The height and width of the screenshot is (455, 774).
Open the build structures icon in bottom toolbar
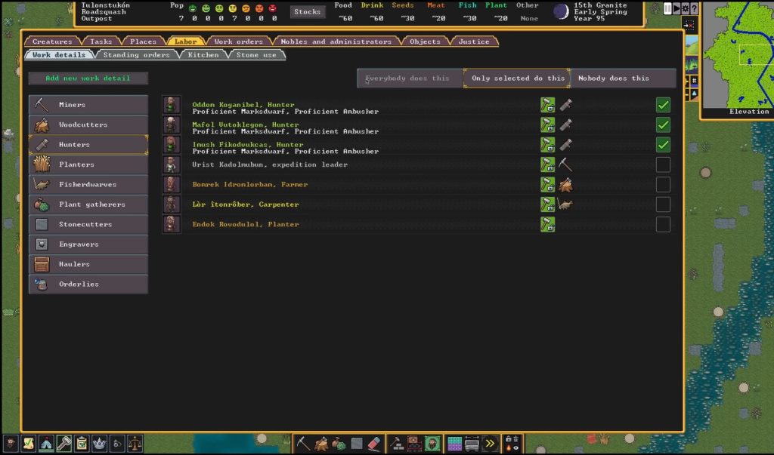[397, 443]
